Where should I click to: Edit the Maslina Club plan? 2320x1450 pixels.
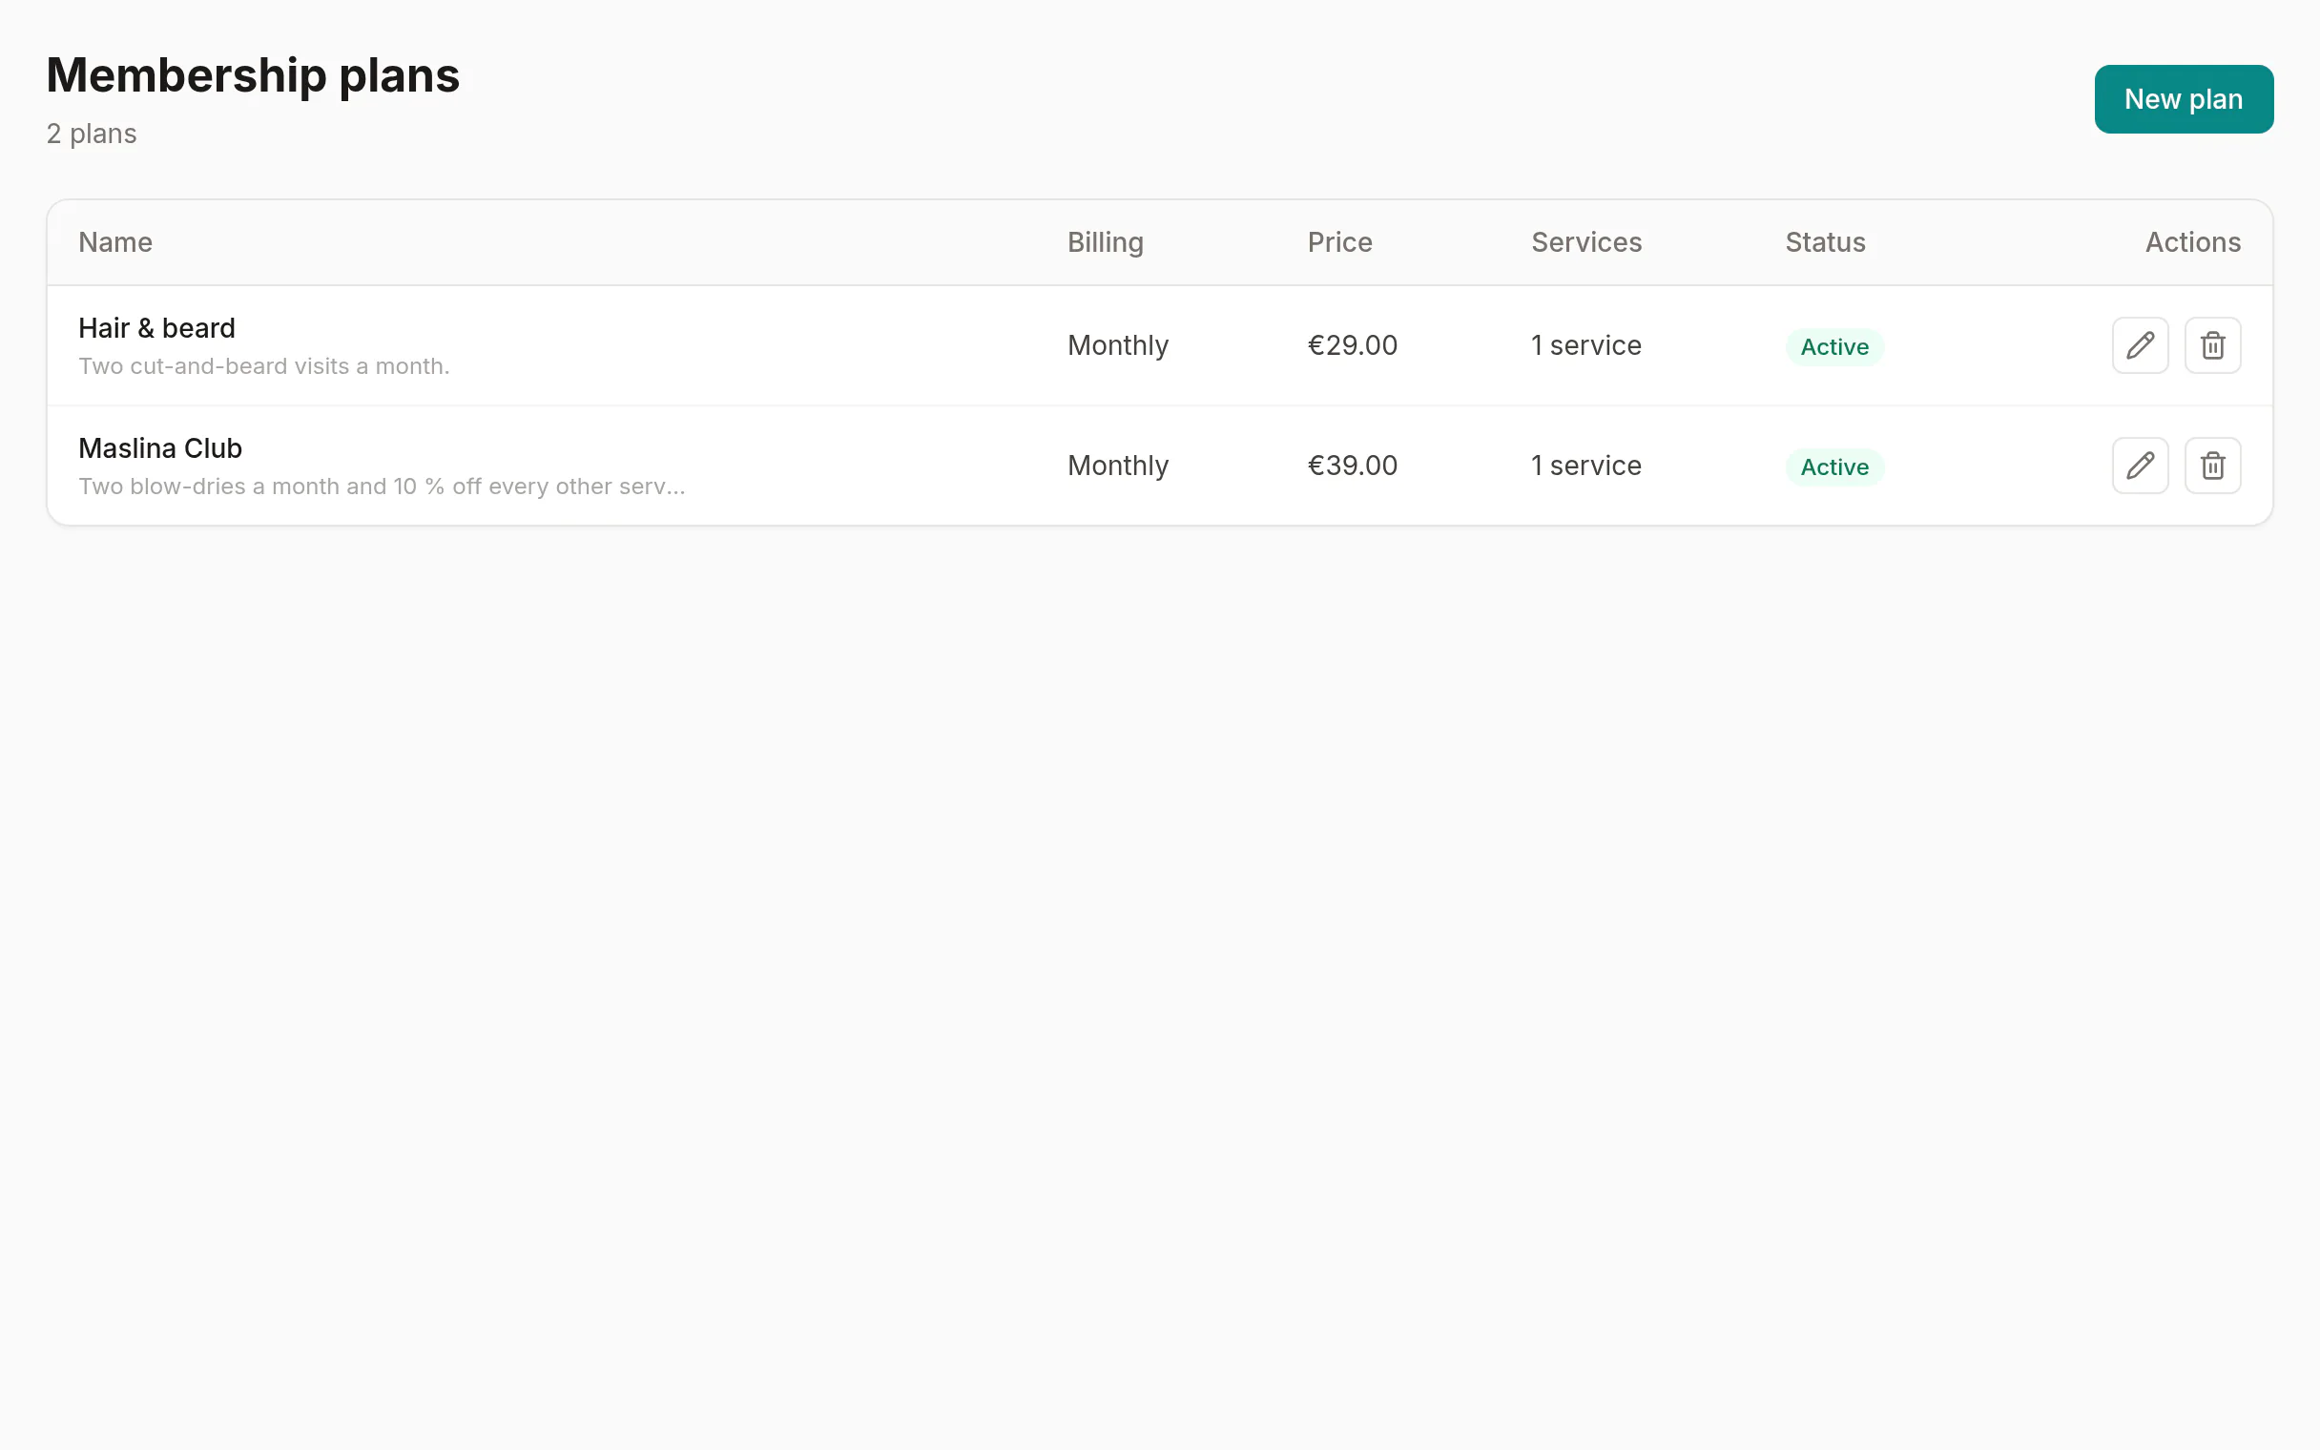(x=2140, y=466)
